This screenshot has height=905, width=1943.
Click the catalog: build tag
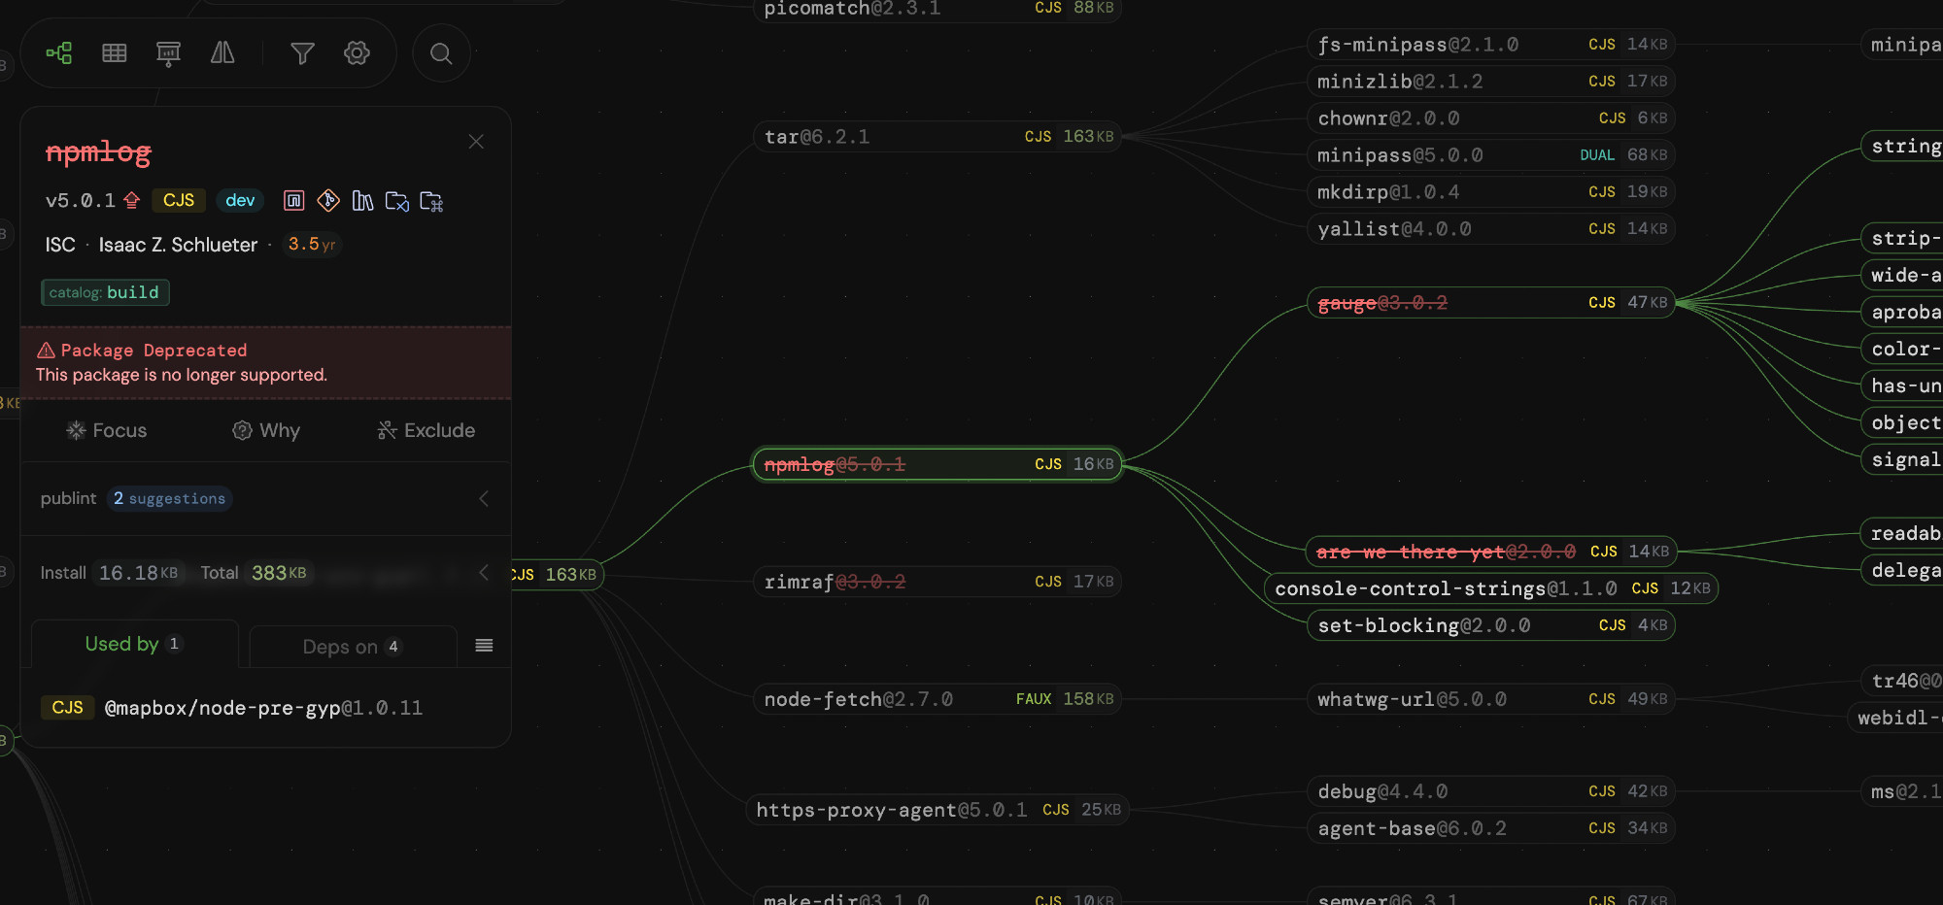105,292
